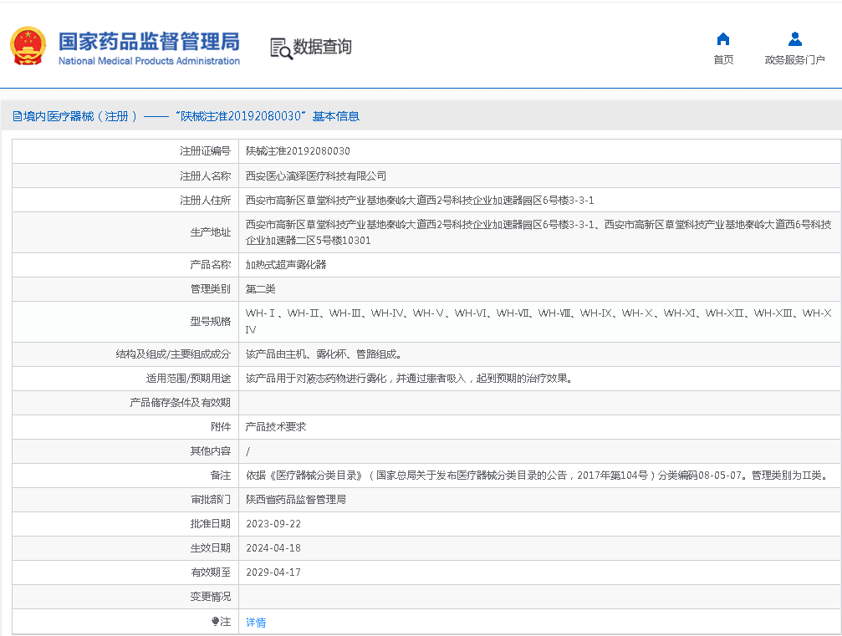Click 国家药品监督管理局 site title

149,41
